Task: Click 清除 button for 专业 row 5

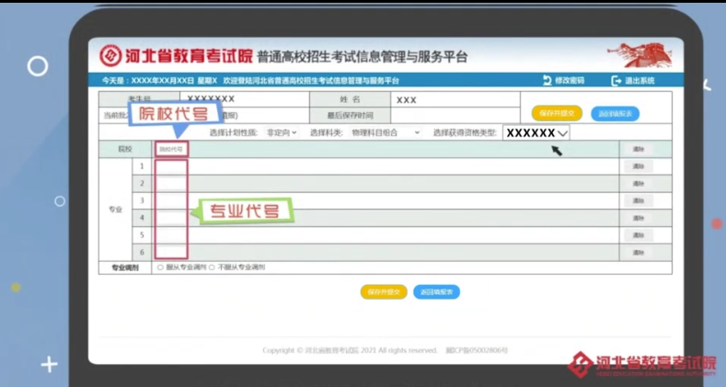Action: coord(639,235)
